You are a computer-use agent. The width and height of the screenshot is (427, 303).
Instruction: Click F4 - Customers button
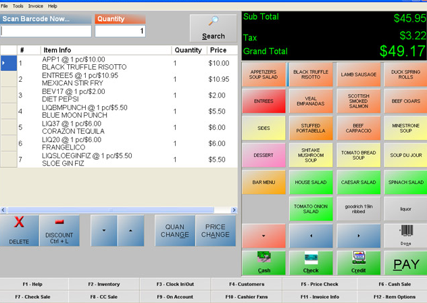pos(247,284)
